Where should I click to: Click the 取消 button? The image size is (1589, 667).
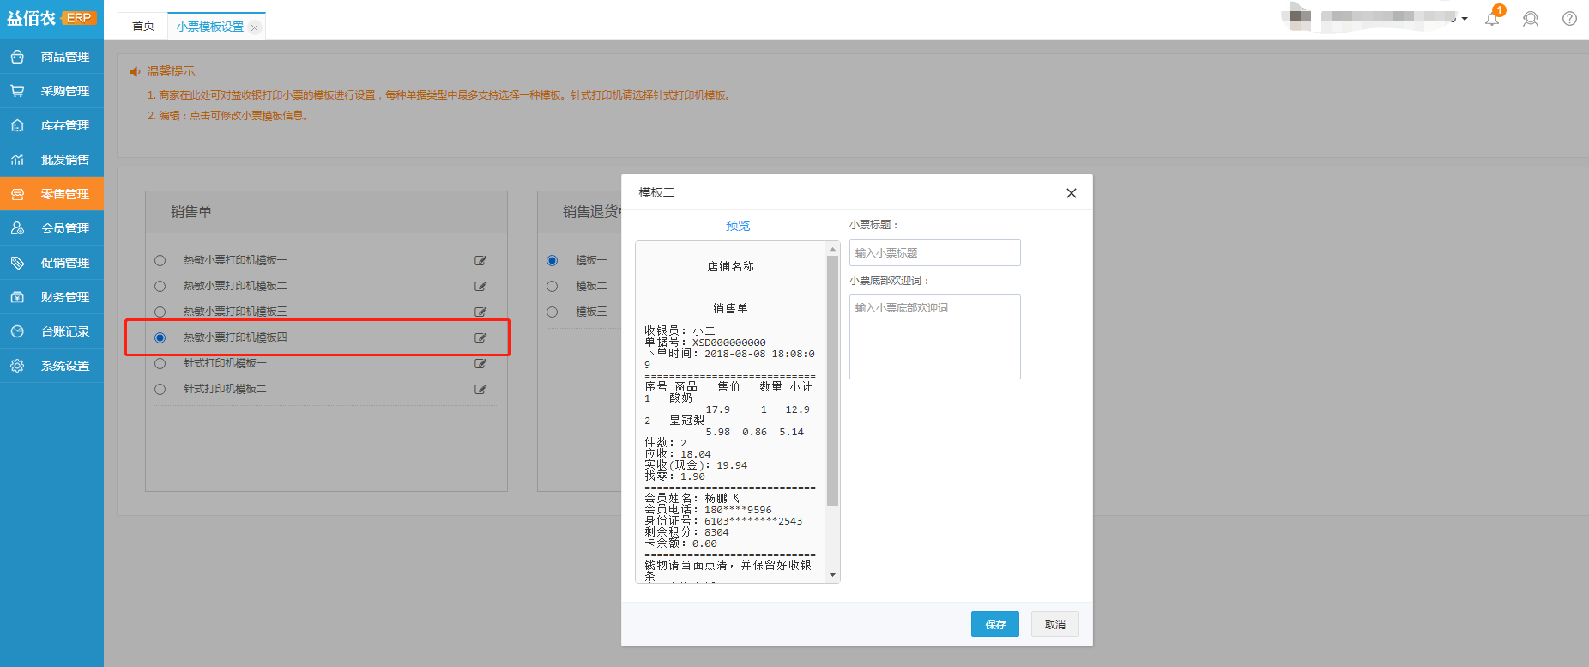coord(1054,624)
